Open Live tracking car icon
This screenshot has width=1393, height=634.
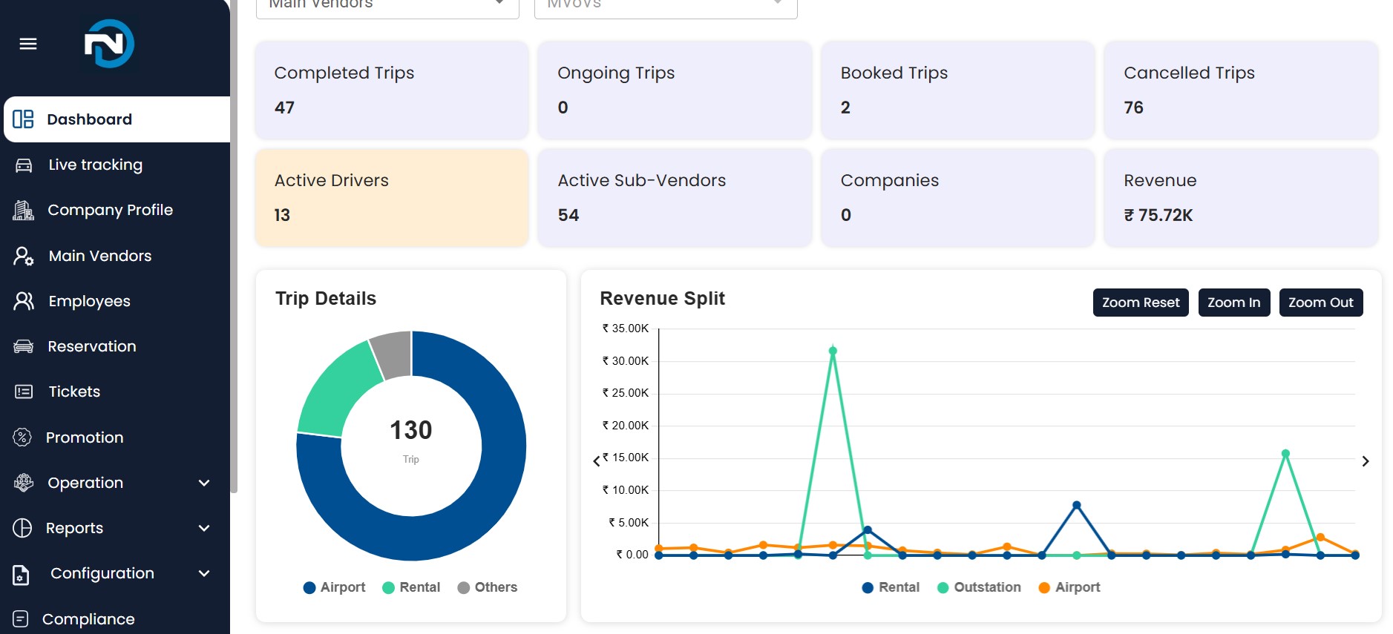(x=24, y=165)
